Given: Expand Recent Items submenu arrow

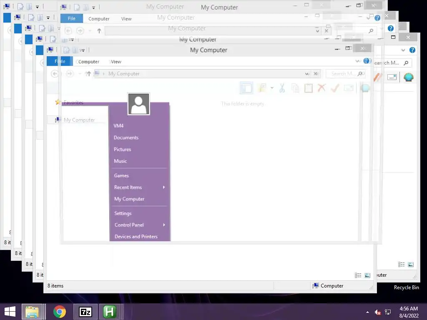Looking at the screenshot, I should 164,187.
